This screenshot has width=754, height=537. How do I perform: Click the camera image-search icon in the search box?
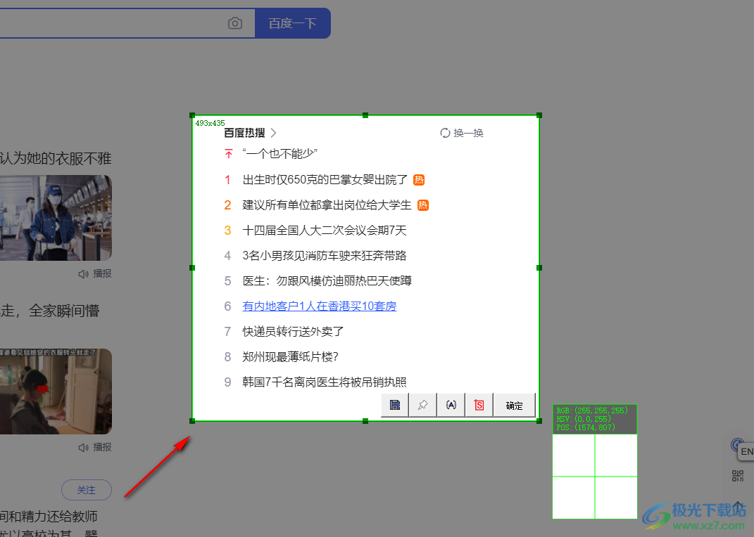point(235,23)
